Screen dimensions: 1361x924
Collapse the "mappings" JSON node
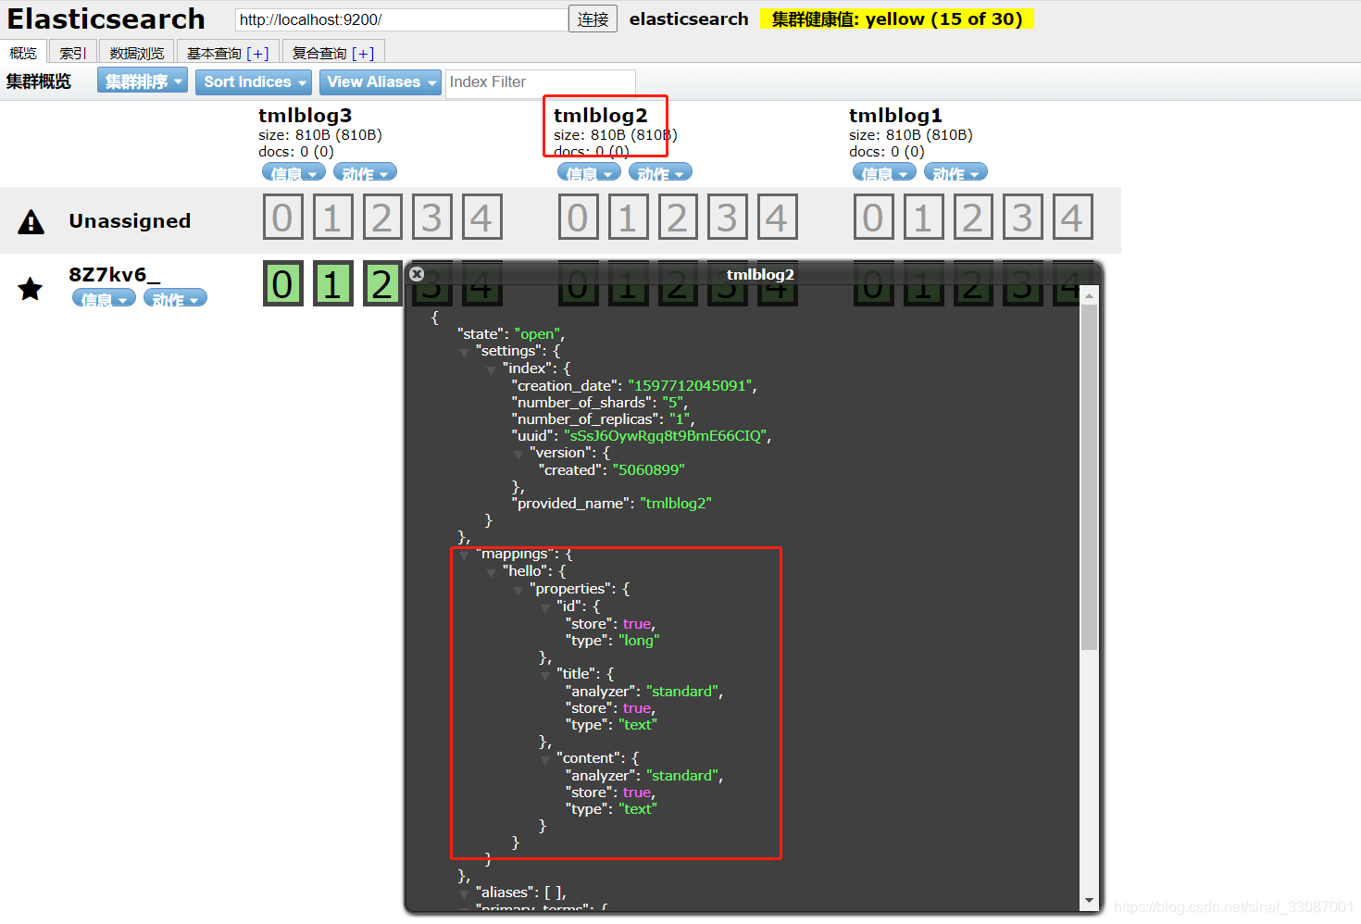[x=465, y=555]
